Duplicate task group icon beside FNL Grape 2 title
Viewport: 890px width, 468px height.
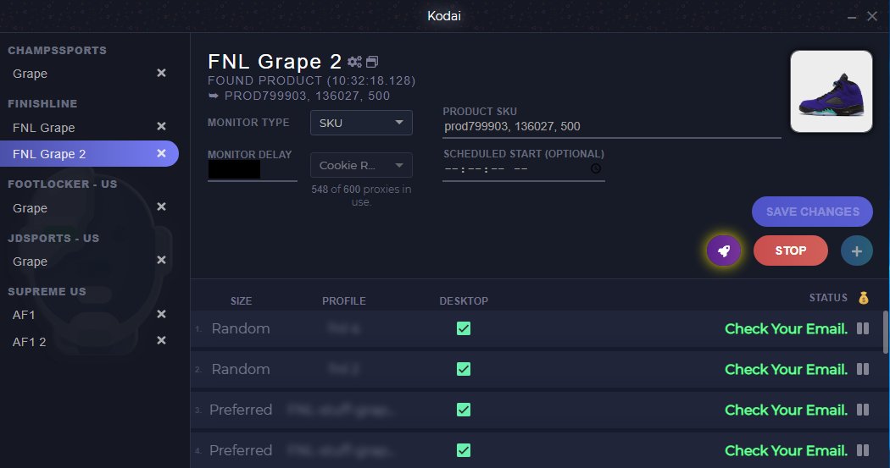tap(372, 62)
